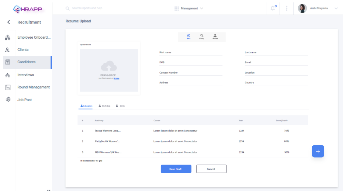Click the cloud upload icon

pos(109,66)
